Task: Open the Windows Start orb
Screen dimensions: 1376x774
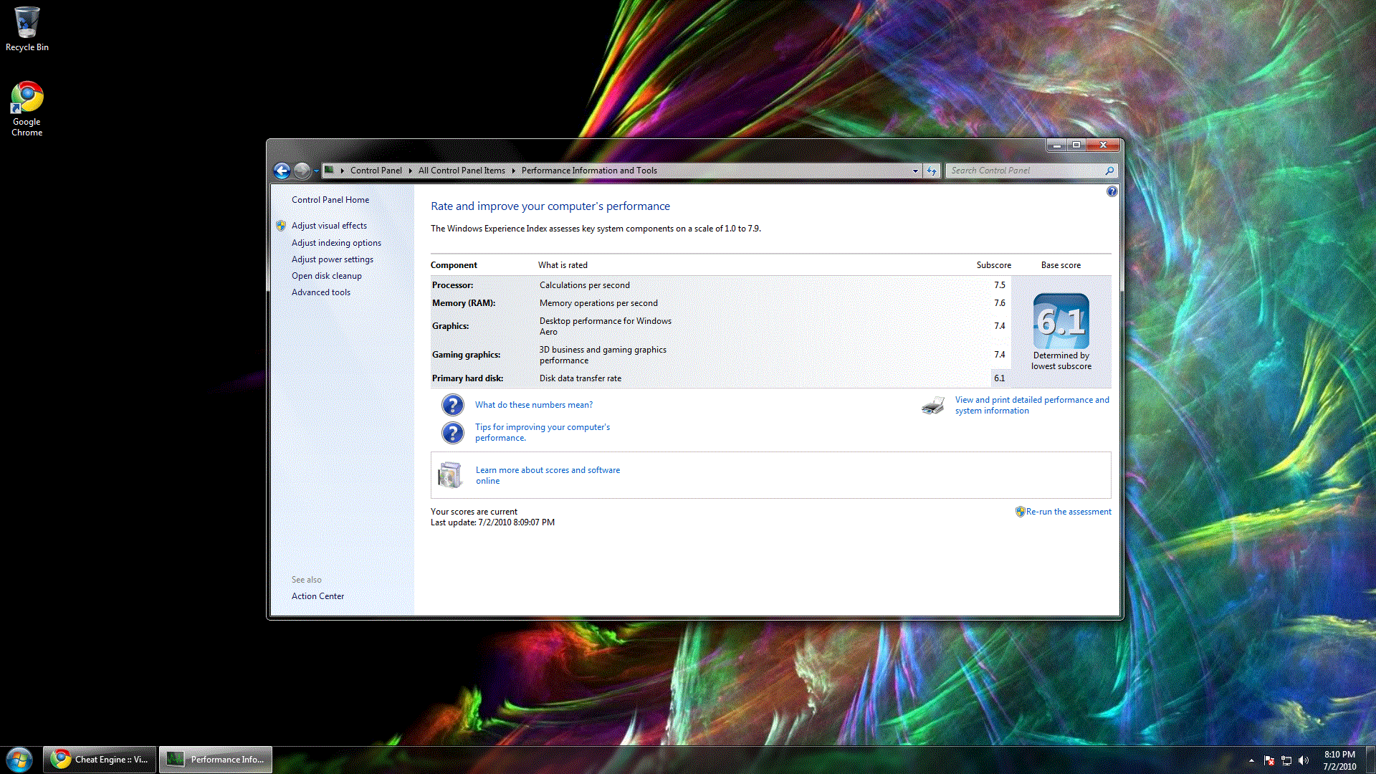Action: point(19,759)
